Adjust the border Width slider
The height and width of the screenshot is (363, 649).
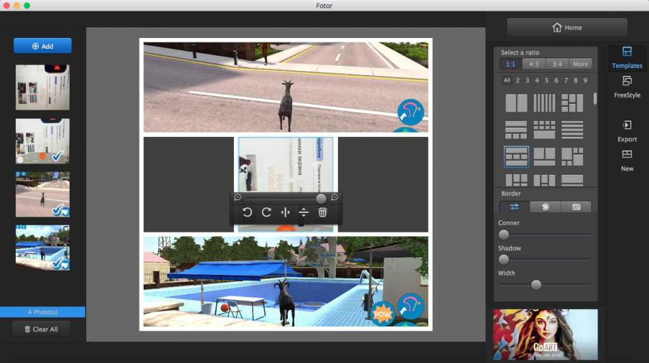pyautogui.click(x=536, y=285)
